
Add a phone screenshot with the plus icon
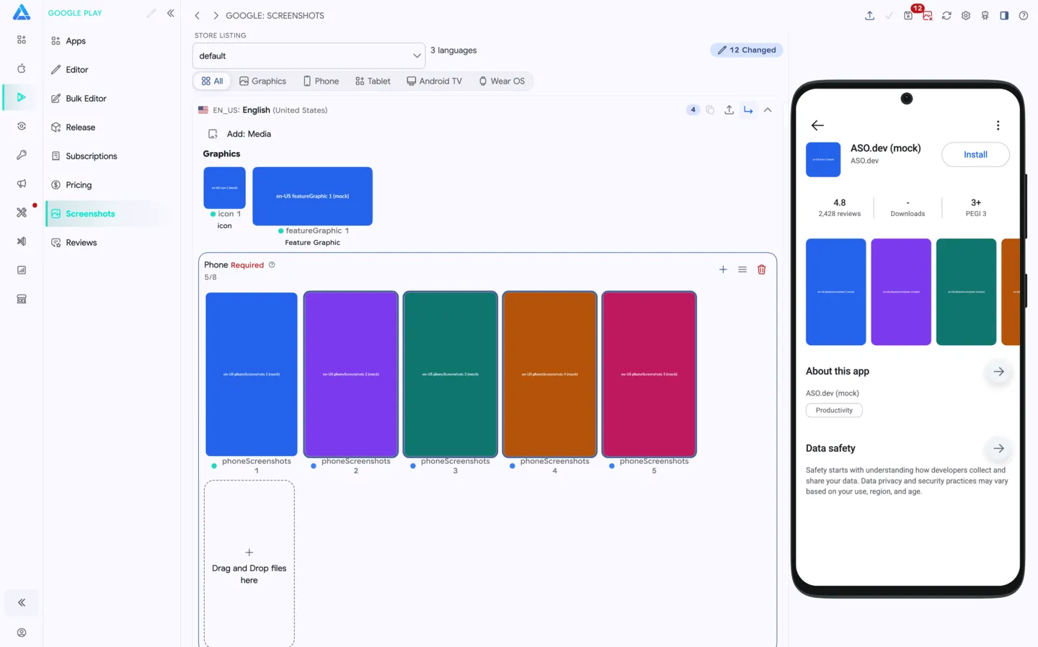(x=723, y=269)
